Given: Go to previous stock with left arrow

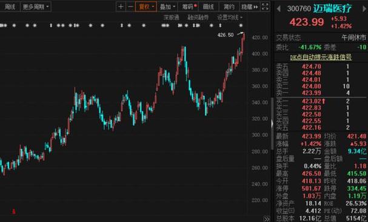Looking at the screenshot, I should [279, 9].
